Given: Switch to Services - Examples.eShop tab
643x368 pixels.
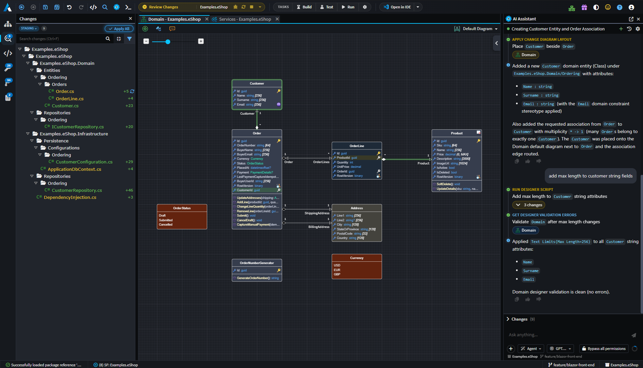Looking at the screenshot, I should click(245, 19).
